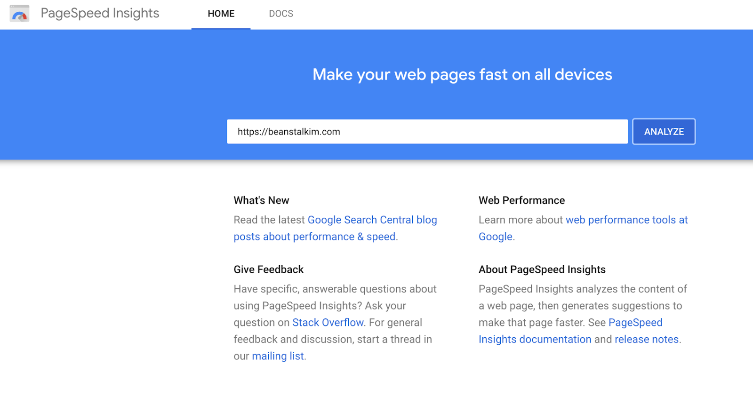Open the mailing list link
This screenshot has width=753, height=404.
[278, 356]
